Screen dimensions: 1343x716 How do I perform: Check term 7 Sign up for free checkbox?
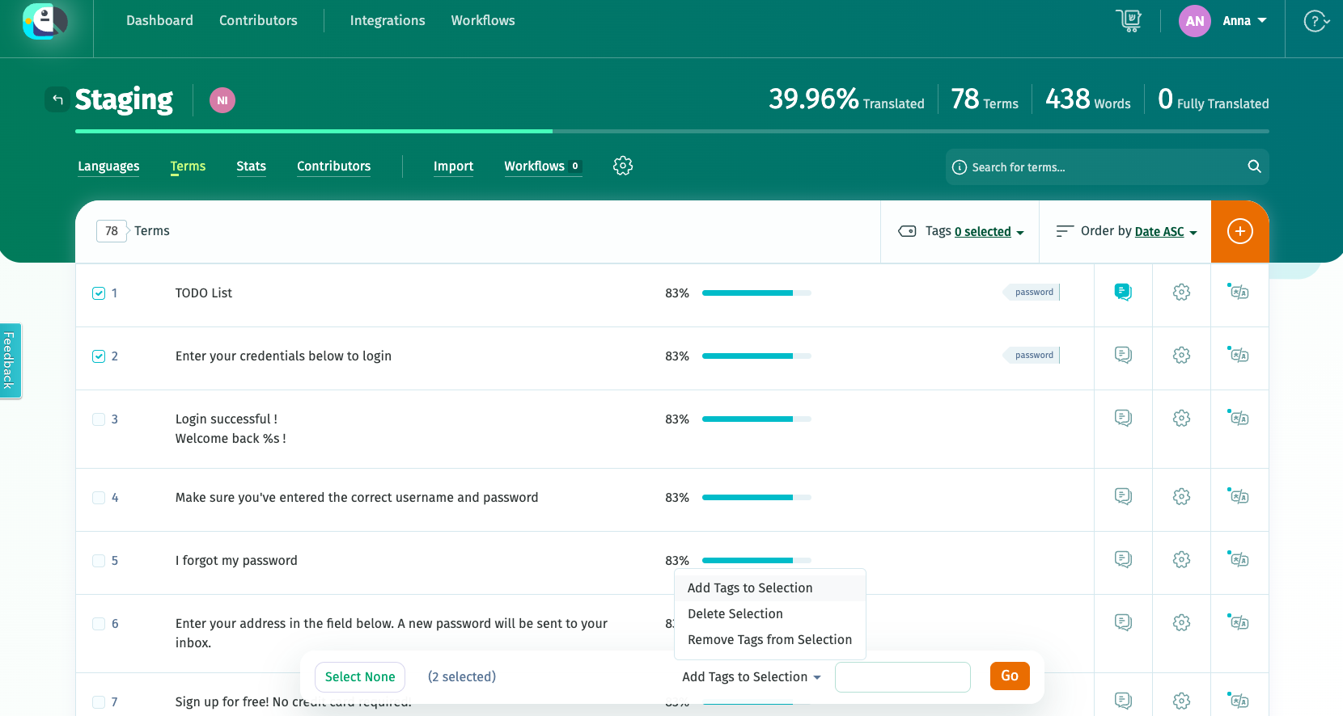[x=99, y=702]
